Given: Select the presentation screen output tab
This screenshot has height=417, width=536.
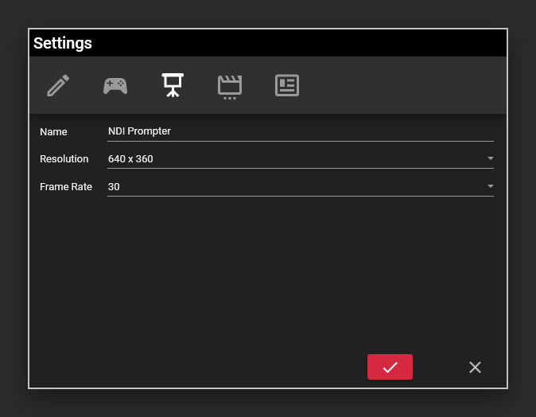Looking at the screenshot, I should point(173,85).
